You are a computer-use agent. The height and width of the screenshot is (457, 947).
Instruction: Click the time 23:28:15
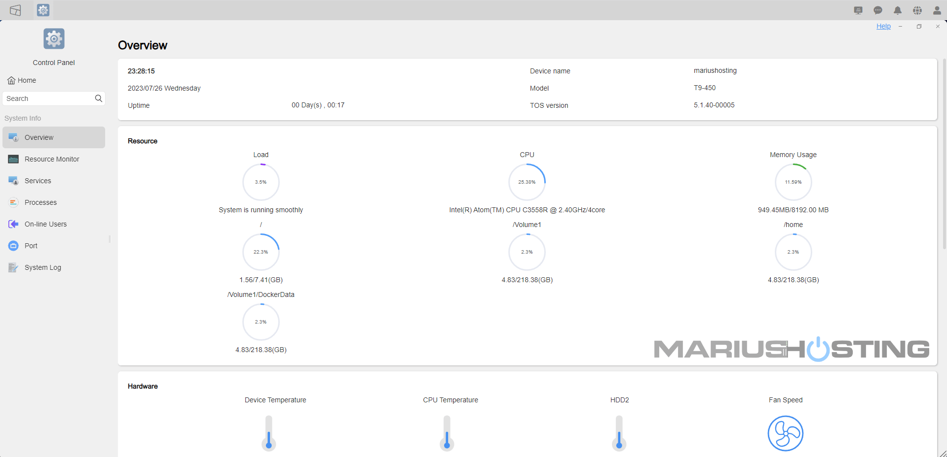pyautogui.click(x=141, y=71)
